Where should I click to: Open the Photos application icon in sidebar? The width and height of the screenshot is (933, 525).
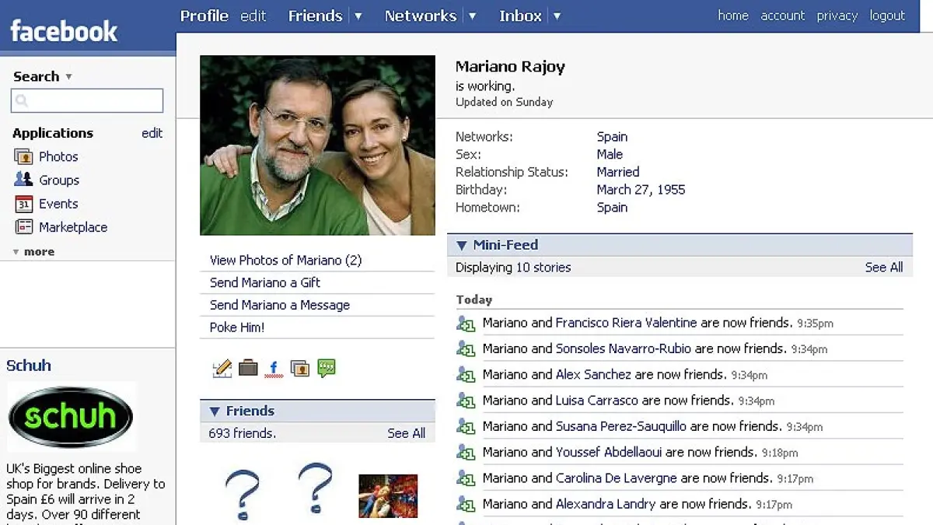[23, 156]
